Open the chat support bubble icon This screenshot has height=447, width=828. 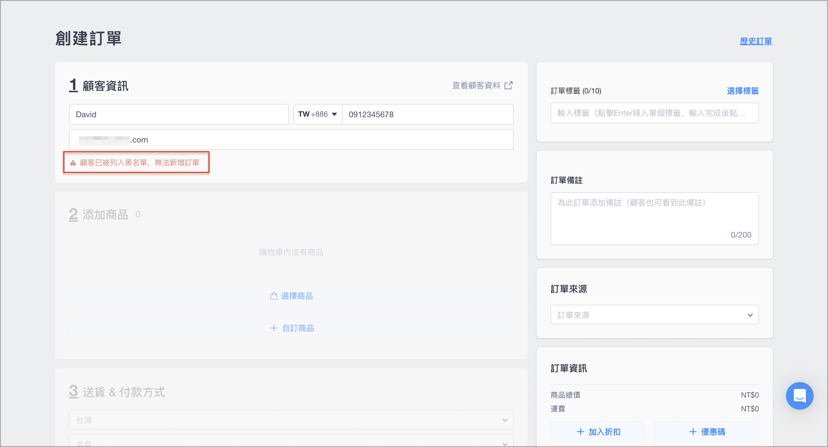click(x=799, y=396)
